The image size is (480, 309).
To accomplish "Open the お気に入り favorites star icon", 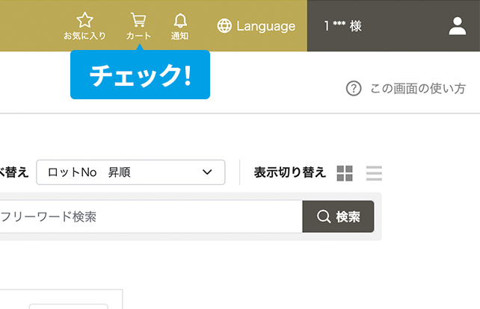I will click(84, 26).
